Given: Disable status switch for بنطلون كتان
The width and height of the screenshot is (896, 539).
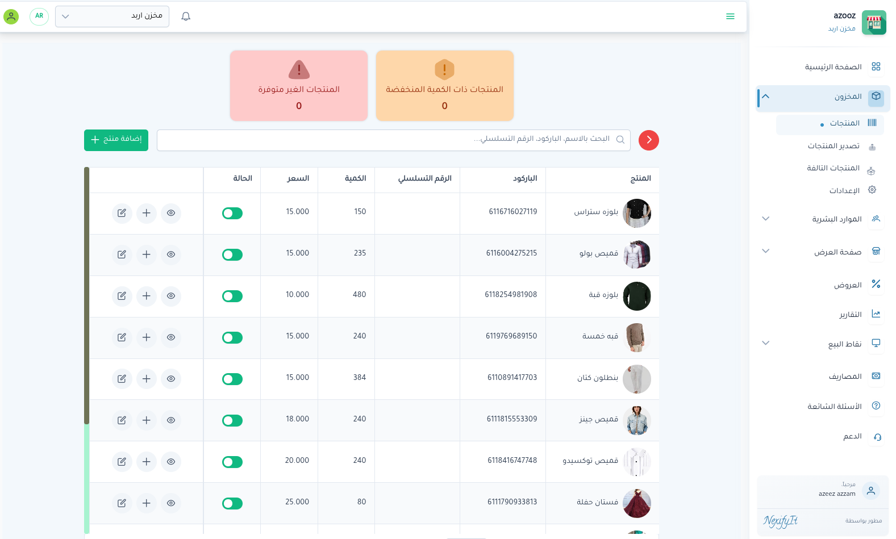Looking at the screenshot, I should point(232,379).
